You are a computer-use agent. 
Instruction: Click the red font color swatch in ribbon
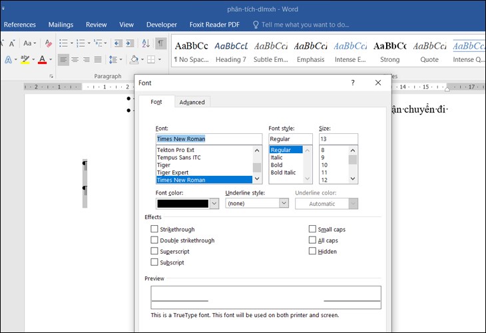click(42, 60)
